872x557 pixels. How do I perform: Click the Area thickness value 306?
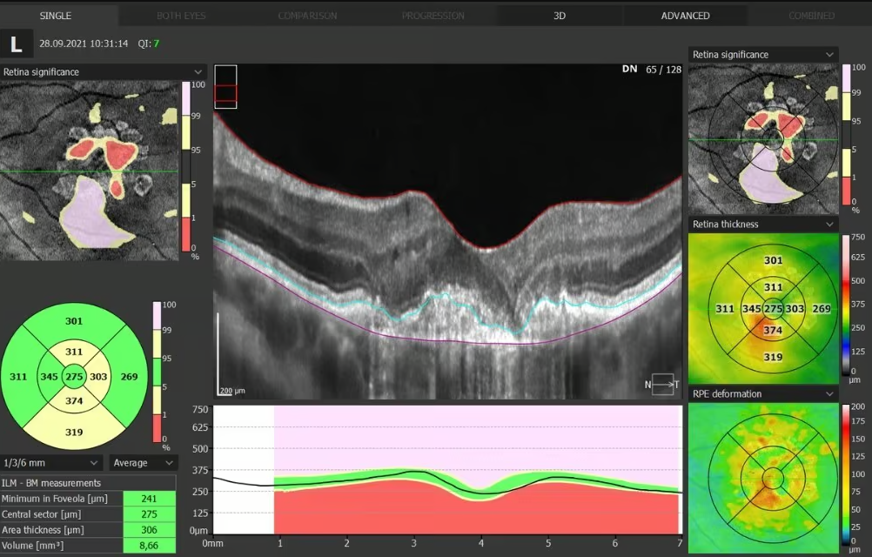click(x=149, y=530)
